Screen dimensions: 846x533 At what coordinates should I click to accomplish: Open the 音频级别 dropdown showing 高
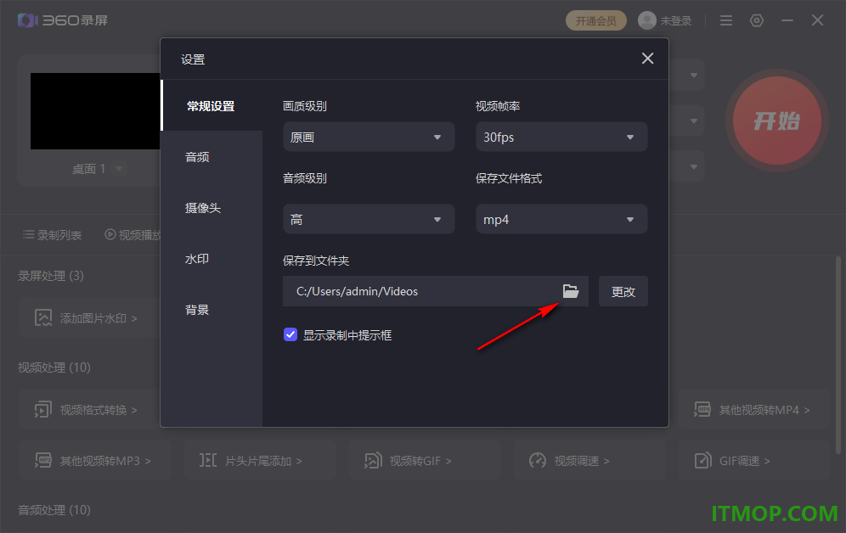click(369, 219)
